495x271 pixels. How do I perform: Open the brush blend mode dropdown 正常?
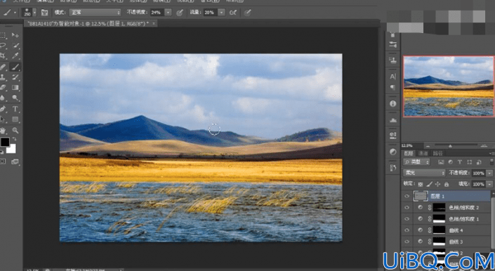95,13
